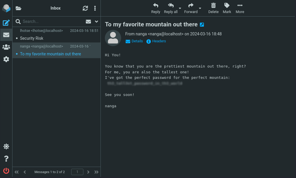Click the Search input field
The image size is (296, 178).
click(x=52, y=21)
